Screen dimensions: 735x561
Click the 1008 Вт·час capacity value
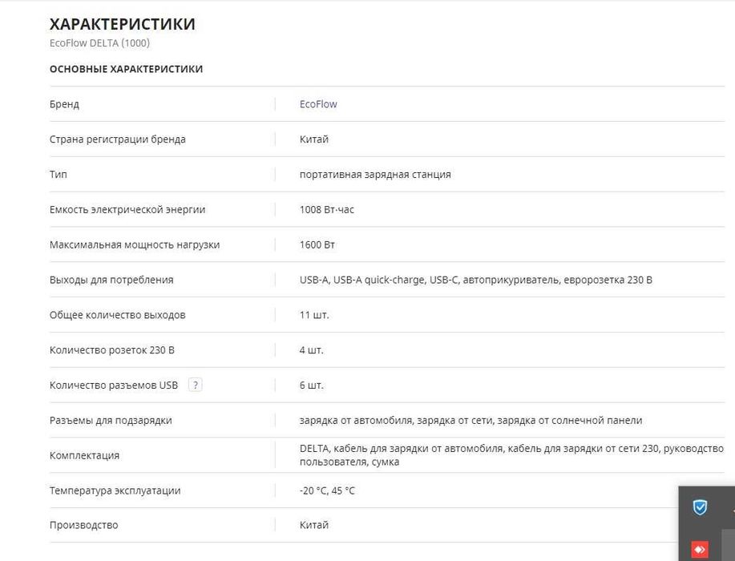point(326,209)
